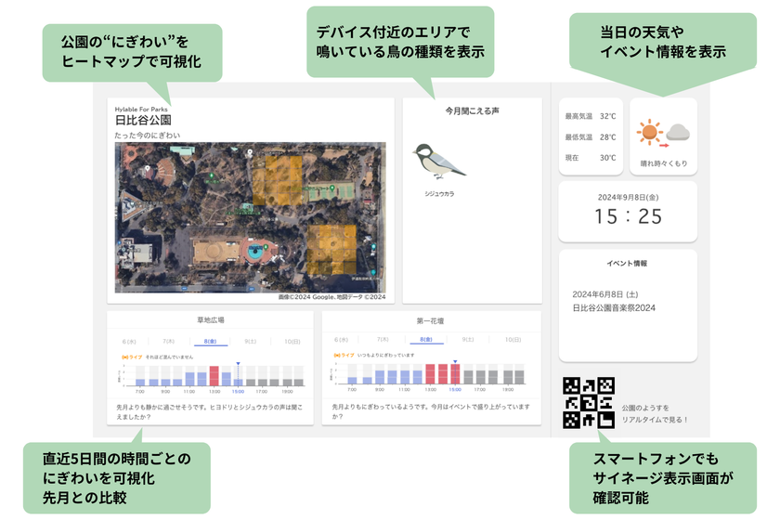The height and width of the screenshot is (520, 780).
Task: Click the 15:25 clock display
Action: click(629, 216)
